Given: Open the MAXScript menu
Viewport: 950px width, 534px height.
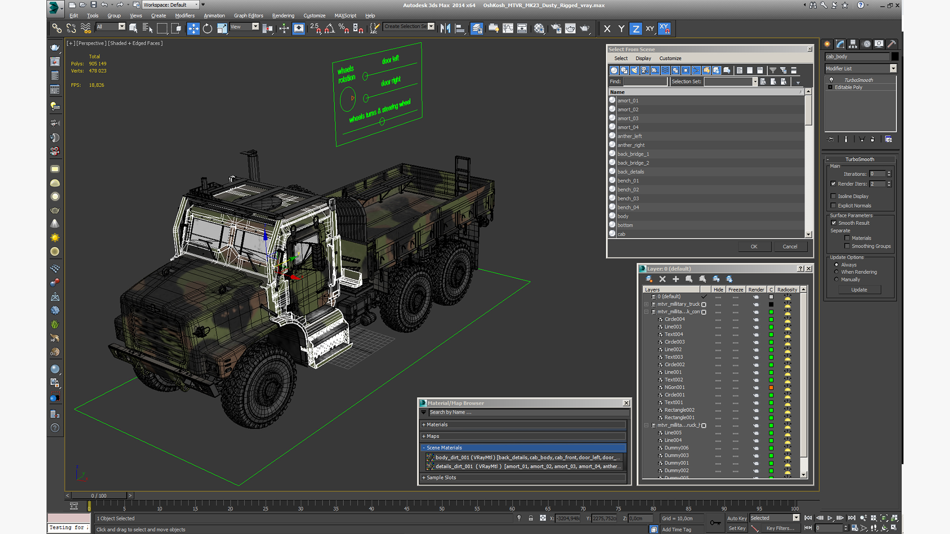Looking at the screenshot, I should click(345, 16).
